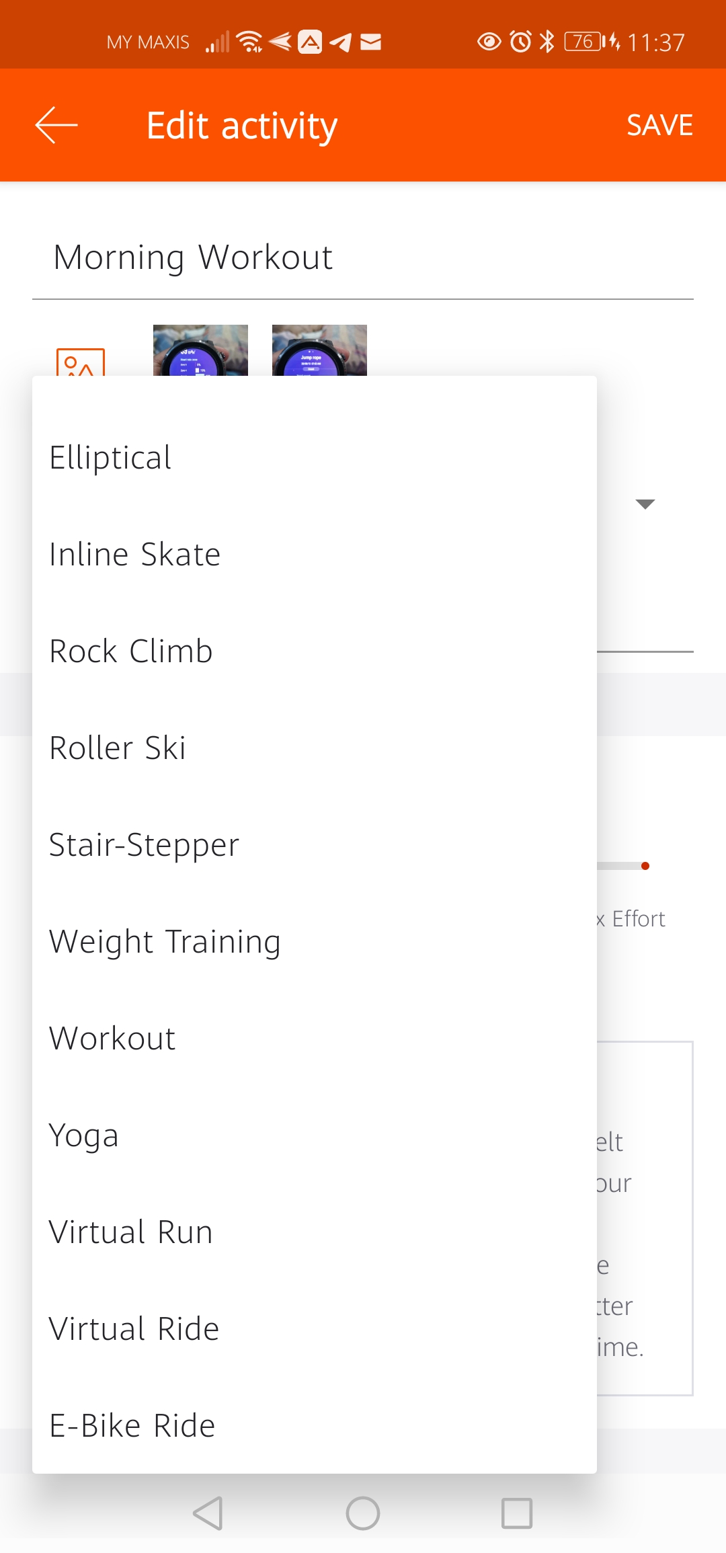Screen dimensions: 726x1553
Task: Tap the mail notification icon in status bar
Action: 371,42
